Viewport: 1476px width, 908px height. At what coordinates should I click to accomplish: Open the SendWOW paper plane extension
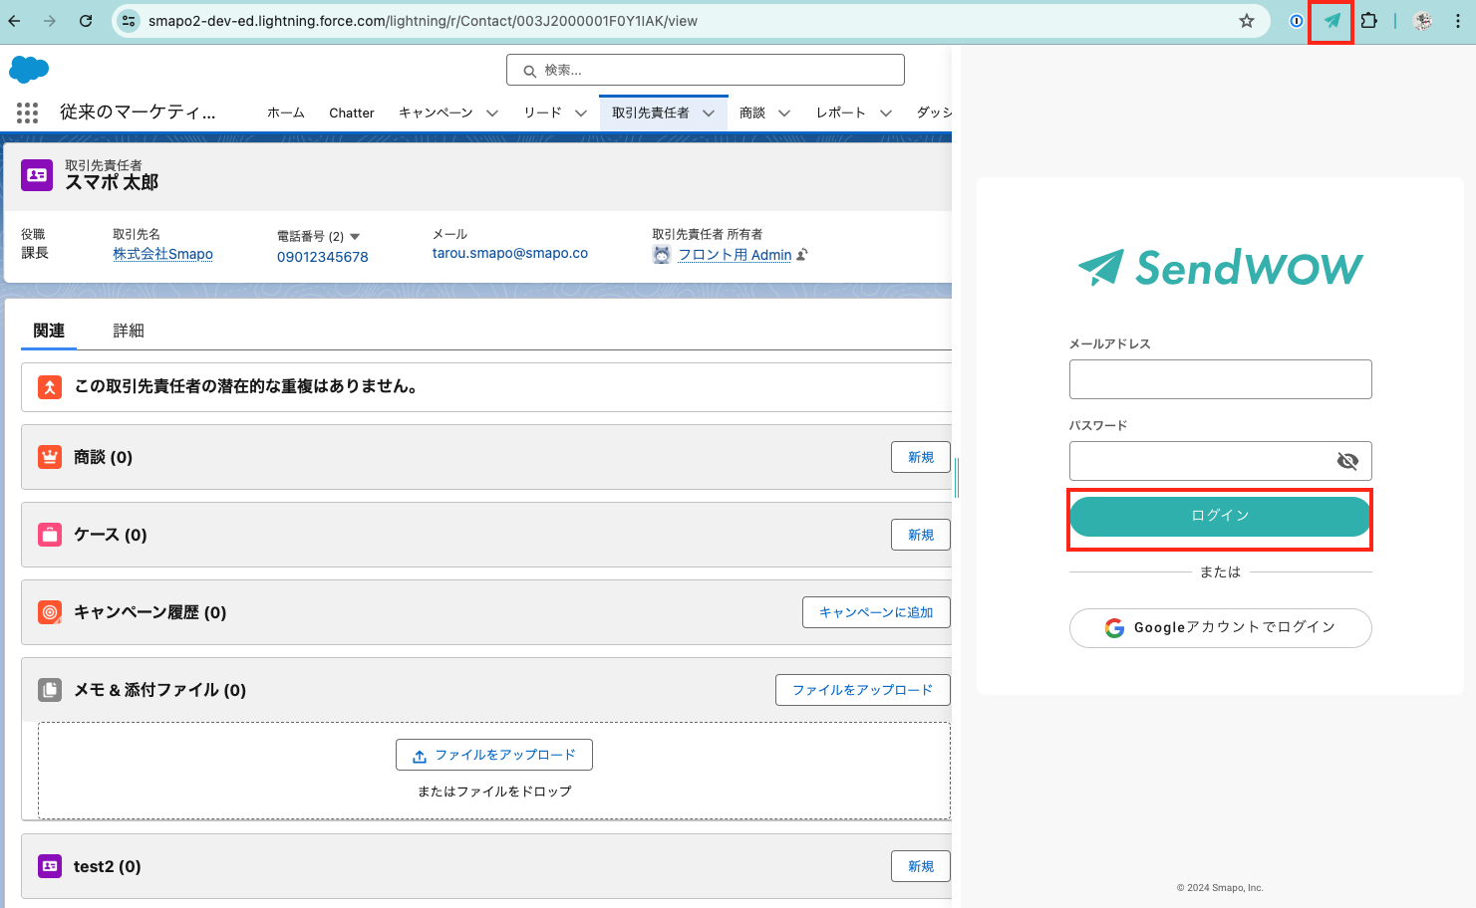click(1331, 21)
